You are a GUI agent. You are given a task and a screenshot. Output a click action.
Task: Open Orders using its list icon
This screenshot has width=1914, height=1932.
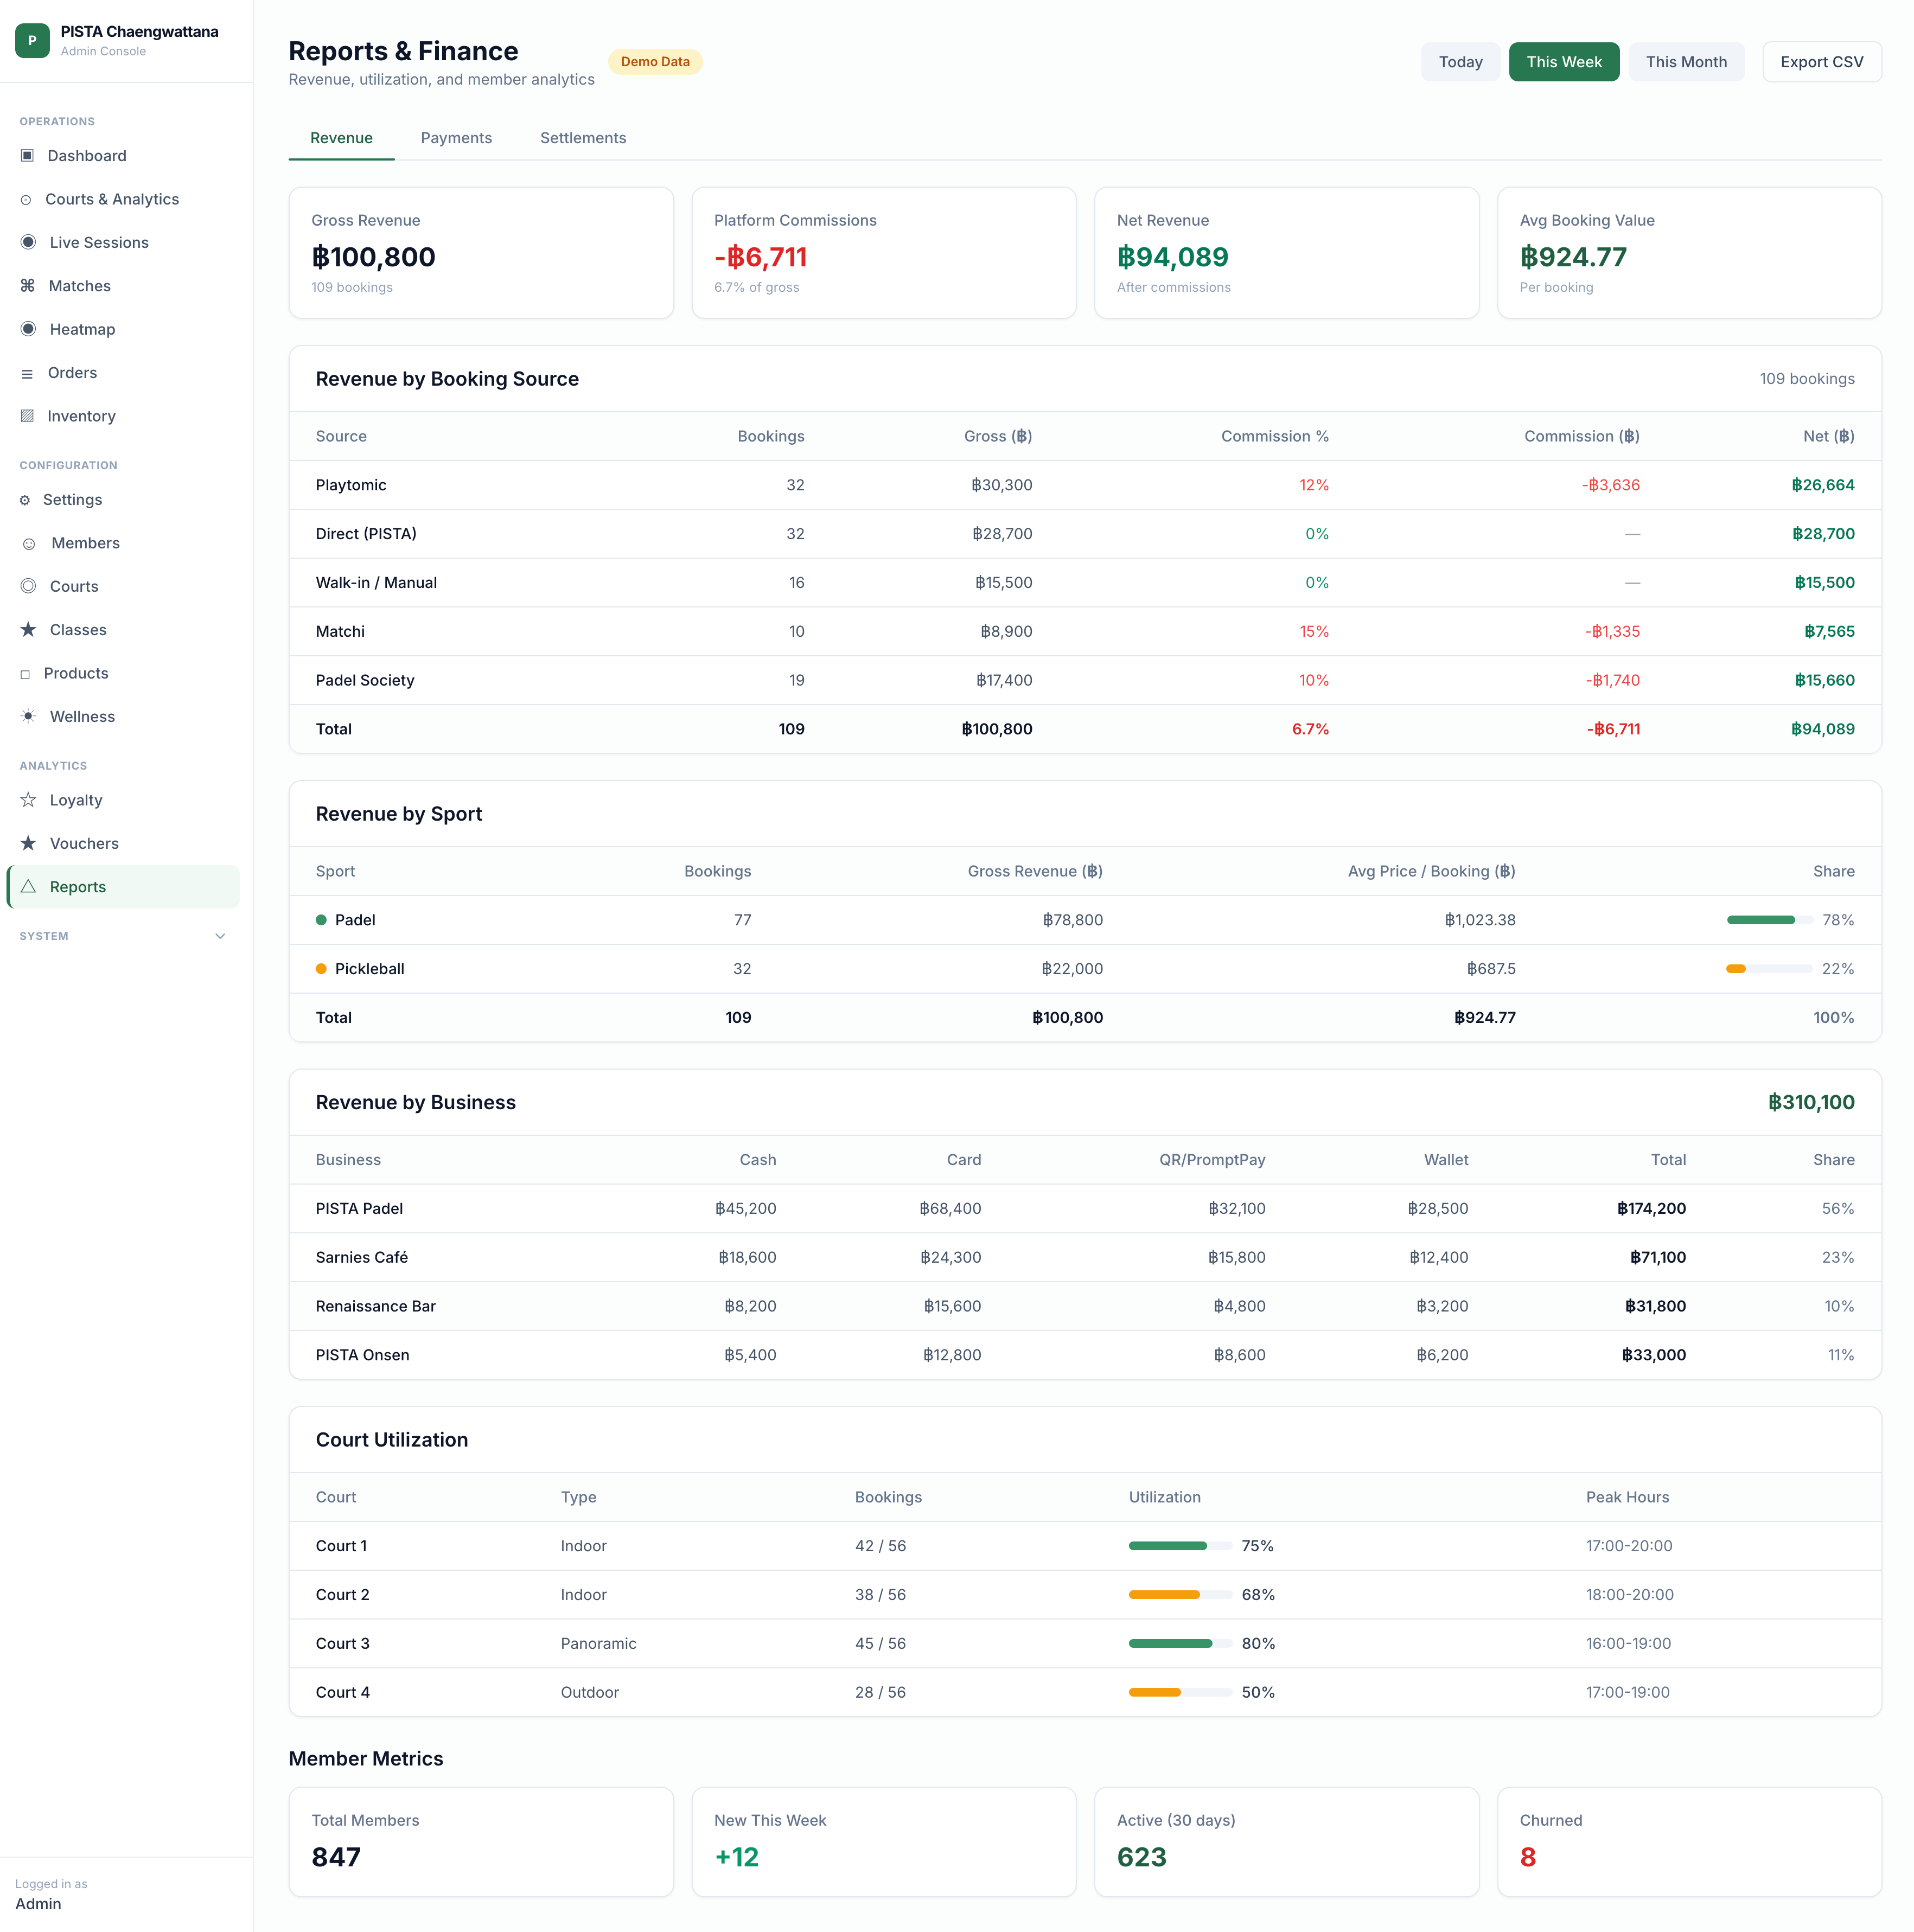[27, 373]
